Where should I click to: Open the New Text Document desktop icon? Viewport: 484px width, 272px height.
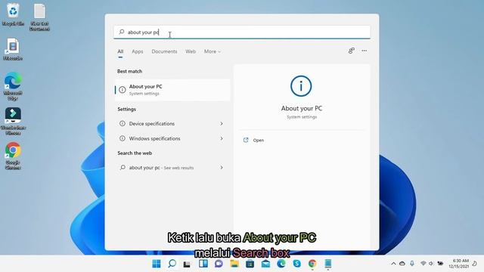pyautogui.click(x=39, y=17)
